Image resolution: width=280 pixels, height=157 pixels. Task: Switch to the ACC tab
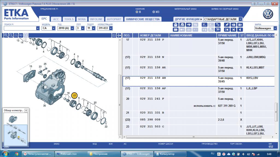pyautogui.click(x=56, y=19)
